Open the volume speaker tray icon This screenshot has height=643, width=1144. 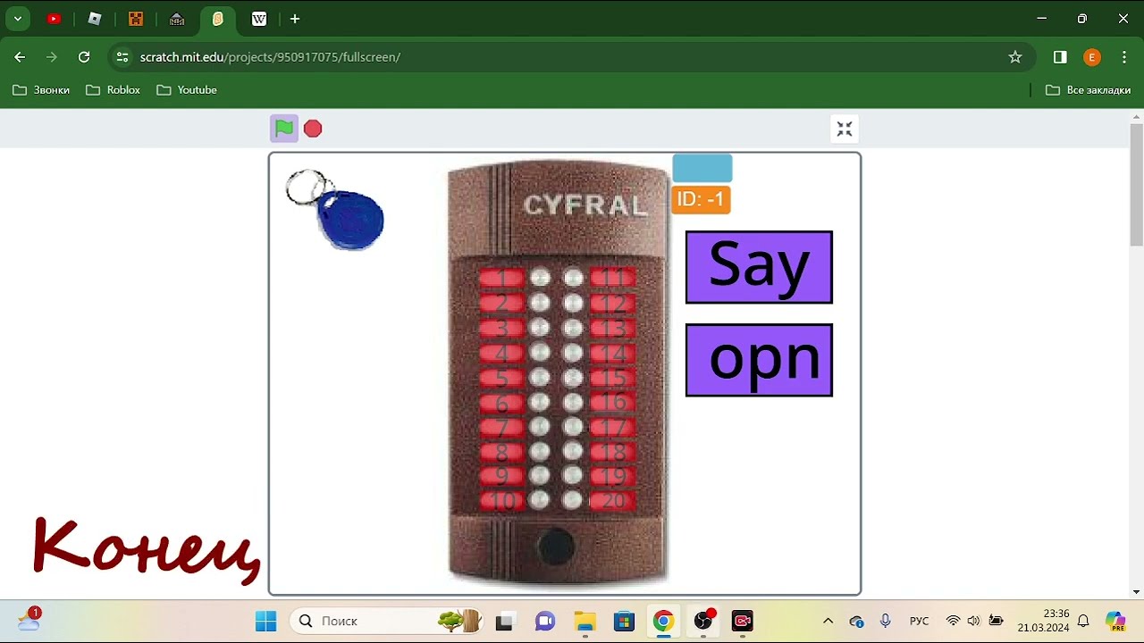coord(973,621)
